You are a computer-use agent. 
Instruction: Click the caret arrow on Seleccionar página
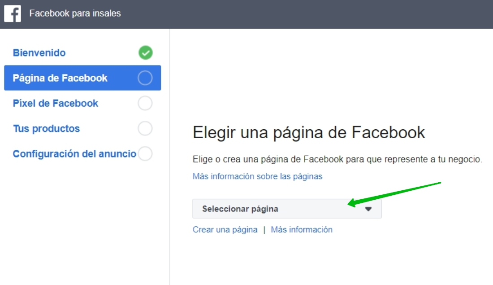pyautogui.click(x=368, y=209)
